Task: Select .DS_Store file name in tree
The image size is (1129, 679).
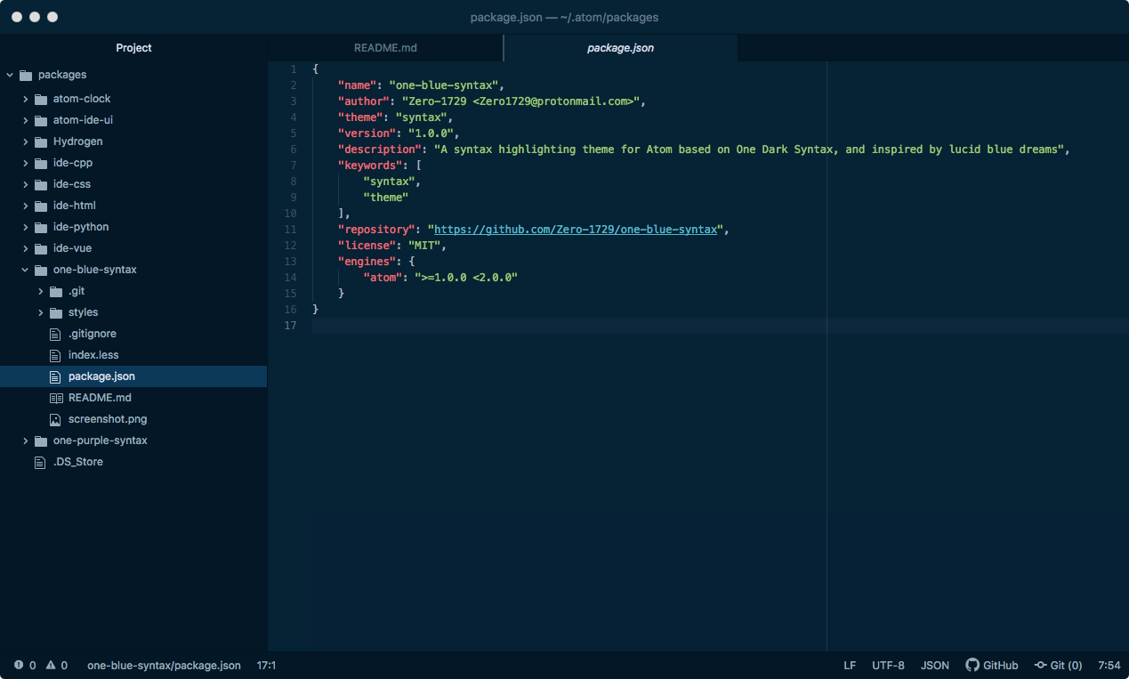Action: (78, 462)
